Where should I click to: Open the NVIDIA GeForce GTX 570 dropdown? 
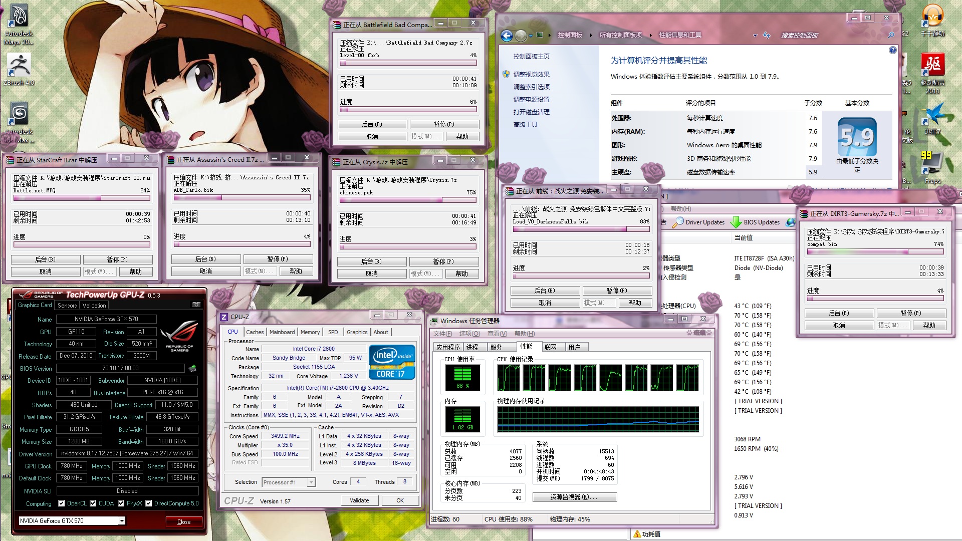pos(72,521)
